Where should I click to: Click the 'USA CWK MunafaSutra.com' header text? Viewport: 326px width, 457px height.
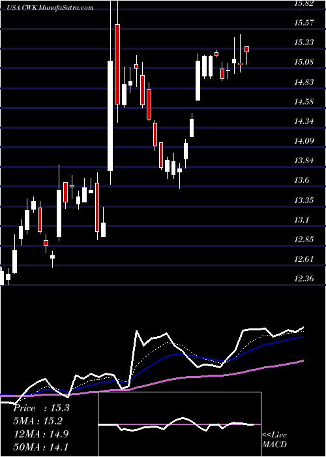coord(51,8)
